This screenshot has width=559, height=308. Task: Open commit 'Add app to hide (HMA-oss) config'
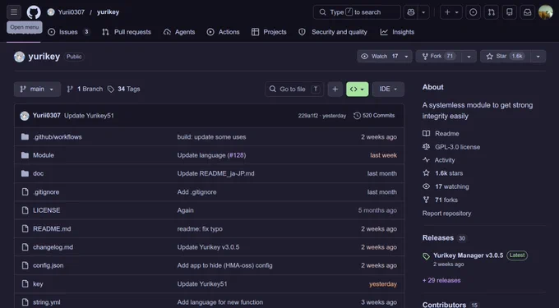(x=225, y=265)
